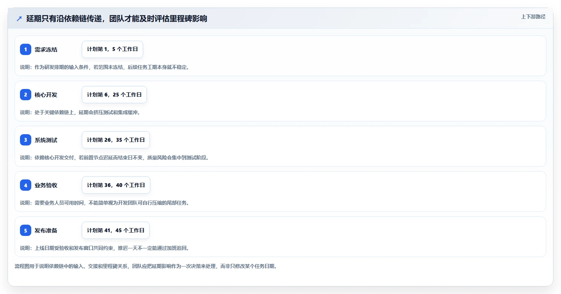Click the 发布准备 description starting 上线日期受验收
This screenshot has width=561, height=294.
104,248
